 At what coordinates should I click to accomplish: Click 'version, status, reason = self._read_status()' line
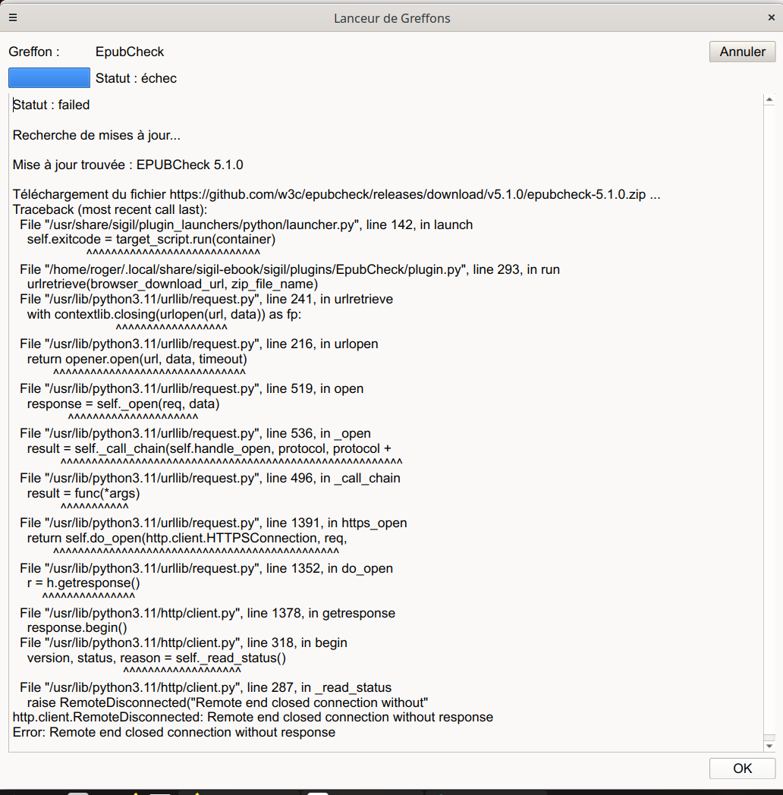click(x=157, y=658)
